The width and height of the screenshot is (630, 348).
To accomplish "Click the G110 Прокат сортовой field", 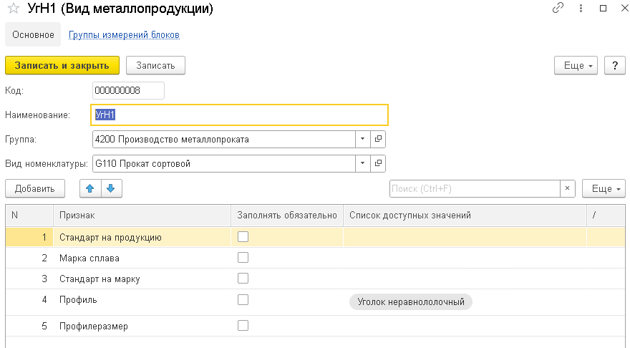I will tap(224, 163).
